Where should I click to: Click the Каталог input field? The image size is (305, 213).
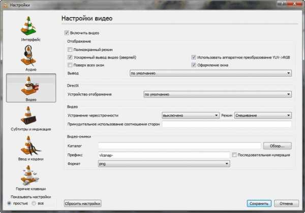(179, 146)
